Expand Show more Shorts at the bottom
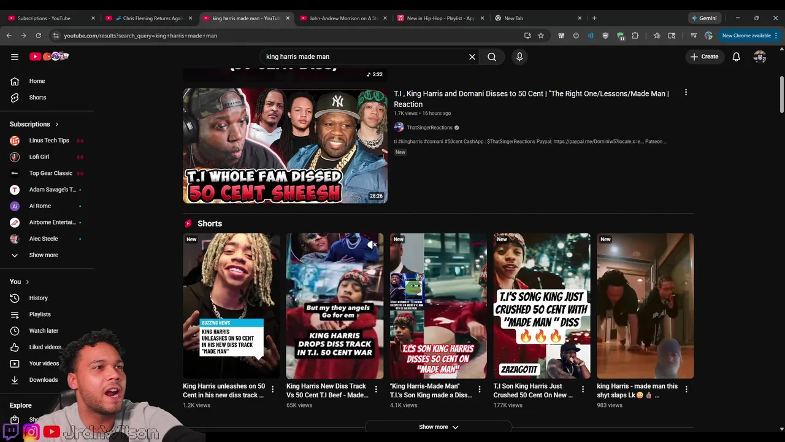The height and width of the screenshot is (442, 785). (438, 427)
